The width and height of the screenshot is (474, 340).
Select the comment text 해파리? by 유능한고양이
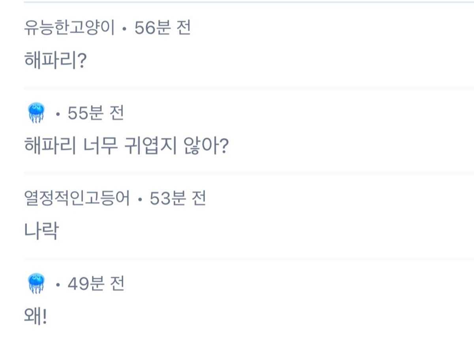pyautogui.click(x=55, y=61)
